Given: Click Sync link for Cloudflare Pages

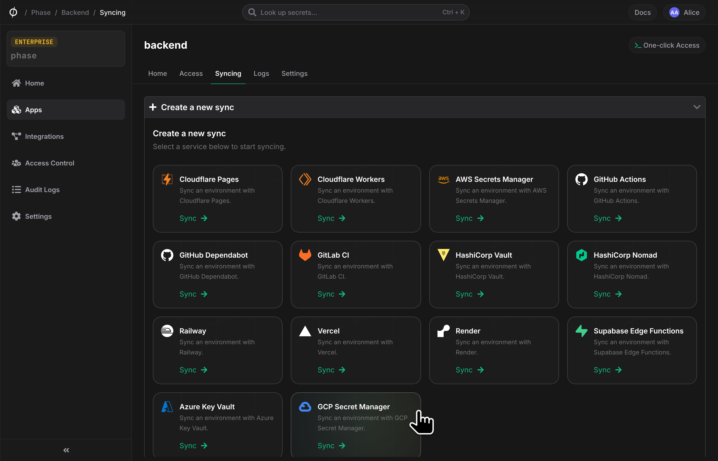Looking at the screenshot, I should (194, 218).
